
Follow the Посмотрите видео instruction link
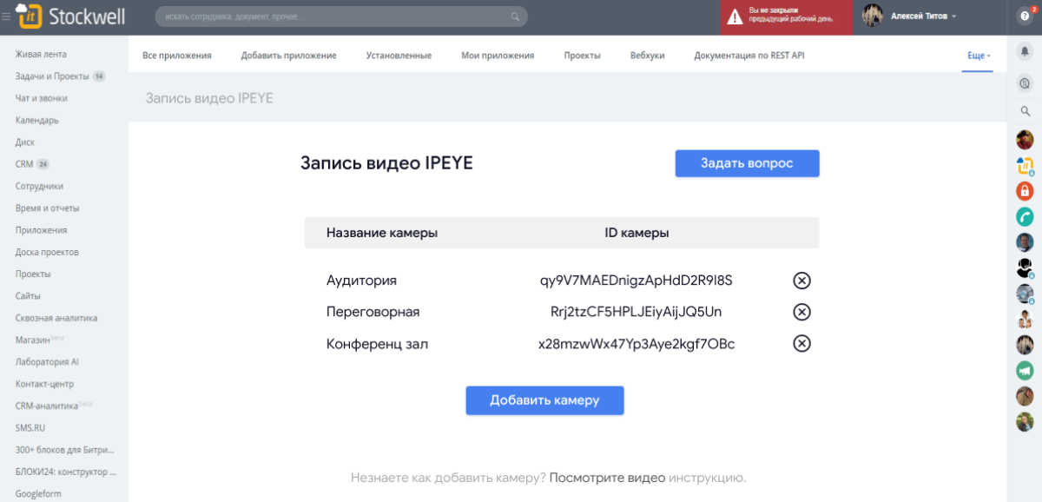(x=607, y=478)
